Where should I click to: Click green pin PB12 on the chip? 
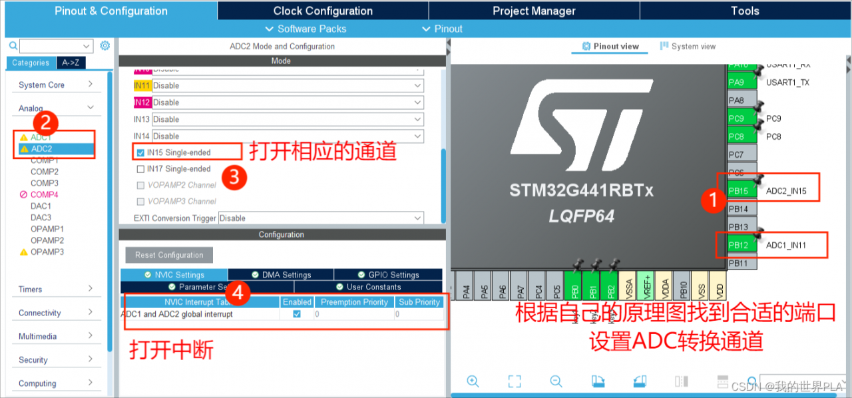(x=742, y=245)
